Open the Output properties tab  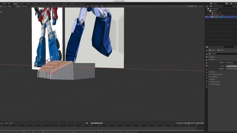pos(207,57)
